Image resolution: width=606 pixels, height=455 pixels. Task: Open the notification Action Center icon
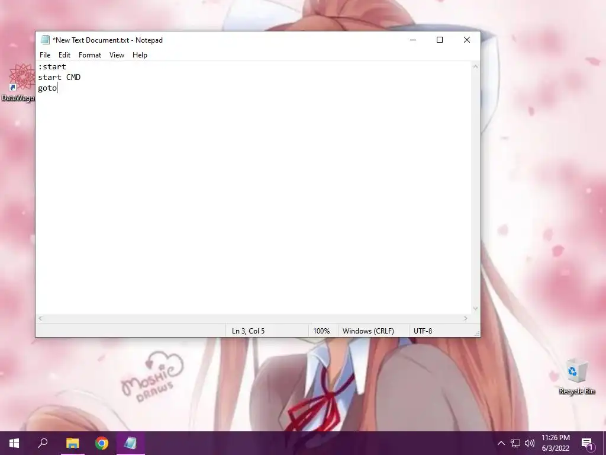click(588, 443)
